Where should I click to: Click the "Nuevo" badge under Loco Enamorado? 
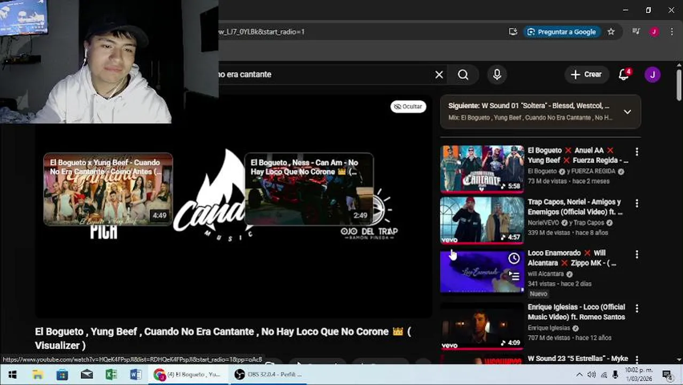[538, 294]
